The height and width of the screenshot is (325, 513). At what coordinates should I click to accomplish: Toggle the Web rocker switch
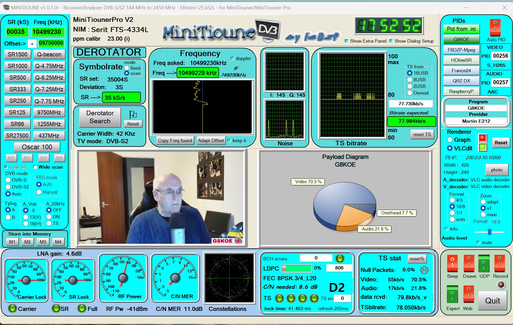[x=469, y=294]
